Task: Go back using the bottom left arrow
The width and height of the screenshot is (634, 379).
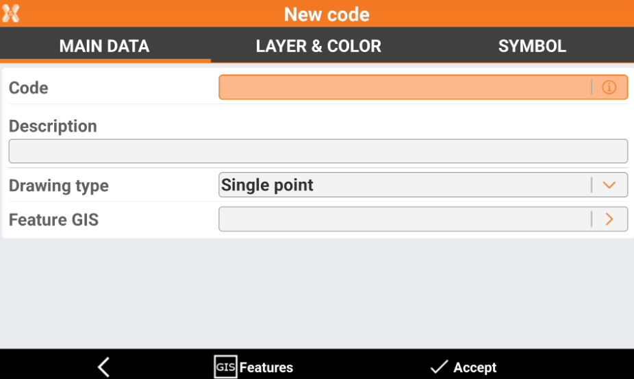Action: [x=103, y=367]
